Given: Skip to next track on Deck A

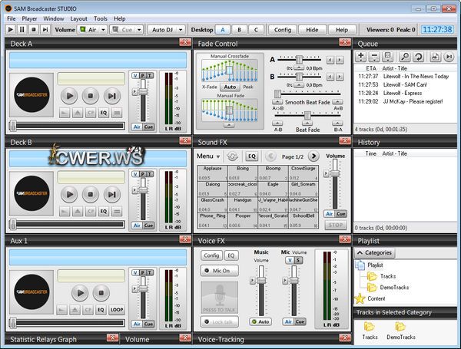Looking at the screenshot, I should point(112,96).
